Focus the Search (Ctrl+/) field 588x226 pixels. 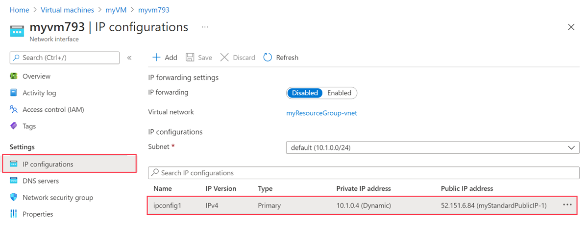pos(65,58)
